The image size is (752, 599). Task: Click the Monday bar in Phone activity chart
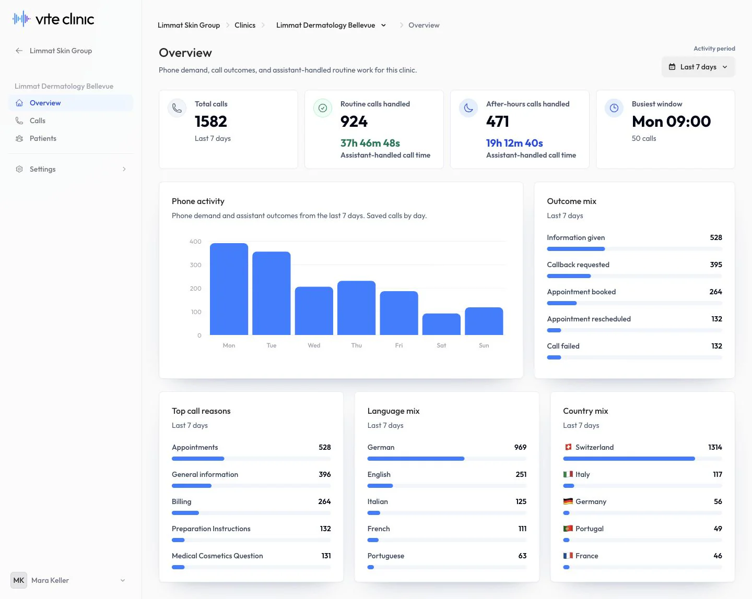229,289
